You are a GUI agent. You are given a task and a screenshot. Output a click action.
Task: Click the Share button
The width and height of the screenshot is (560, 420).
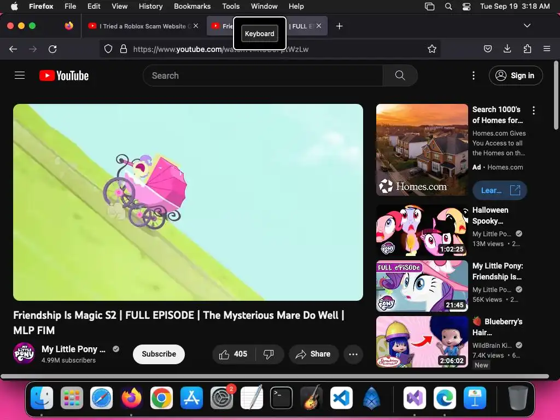point(313,354)
